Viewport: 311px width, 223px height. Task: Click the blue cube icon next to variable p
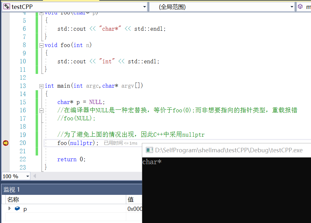click(17, 208)
